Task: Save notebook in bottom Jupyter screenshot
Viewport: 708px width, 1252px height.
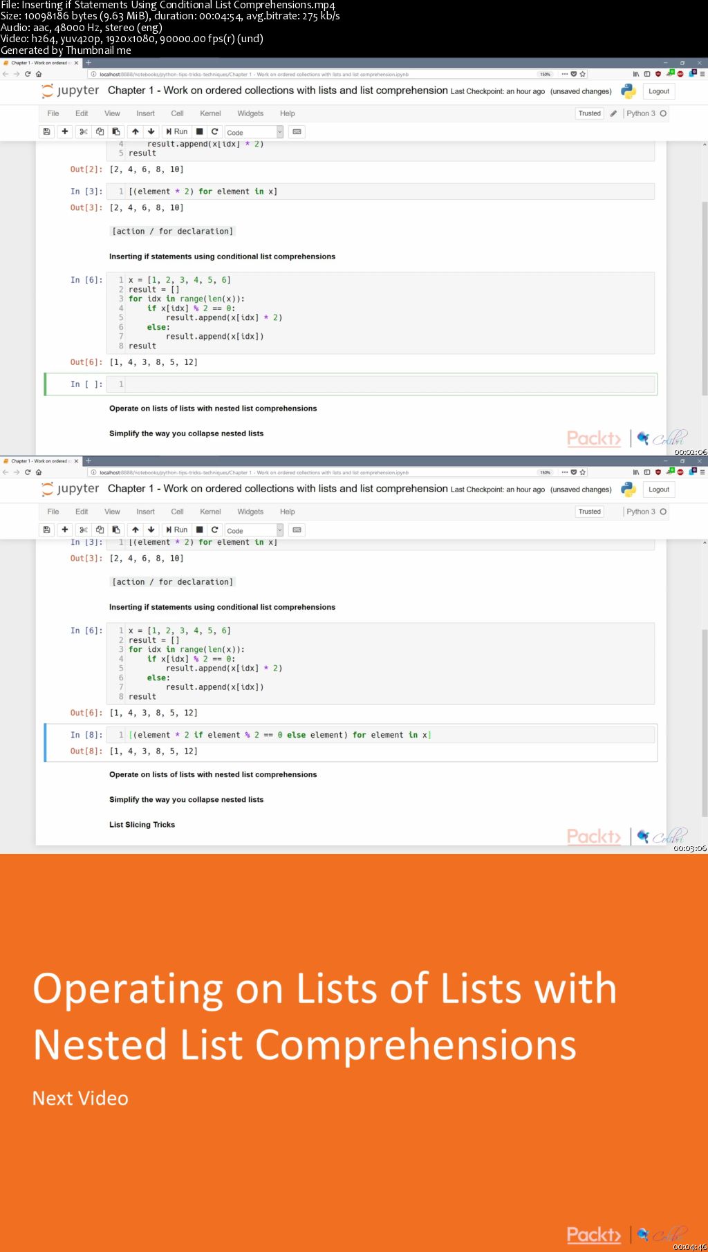Action: (46, 530)
